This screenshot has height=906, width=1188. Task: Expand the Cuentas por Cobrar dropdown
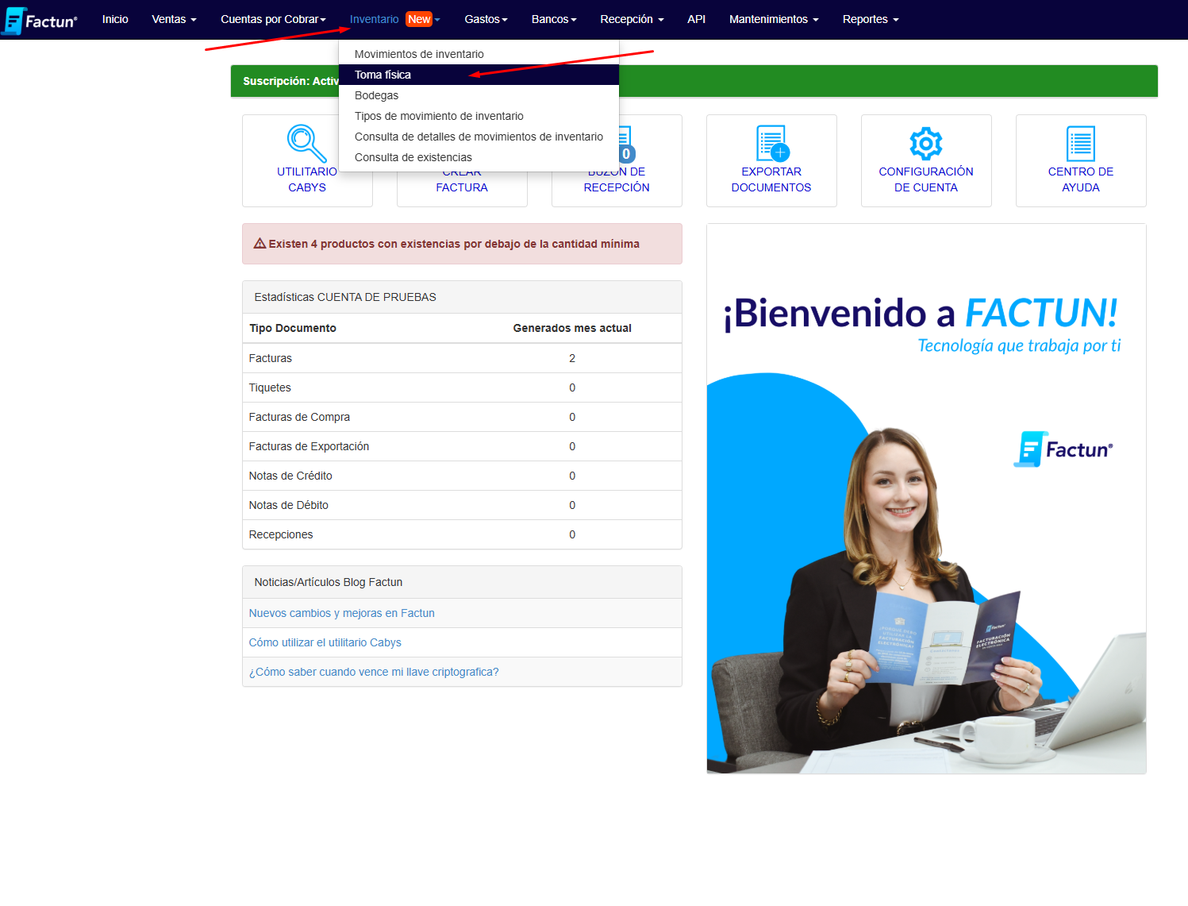point(274,19)
